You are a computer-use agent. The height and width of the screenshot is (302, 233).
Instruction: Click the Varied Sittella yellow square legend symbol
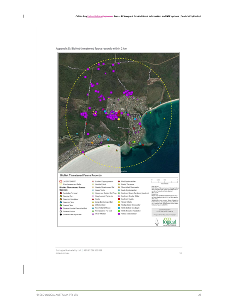[119, 202]
